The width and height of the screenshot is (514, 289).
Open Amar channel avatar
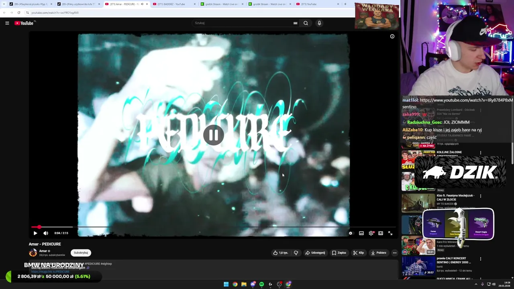[x=33, y=253]
